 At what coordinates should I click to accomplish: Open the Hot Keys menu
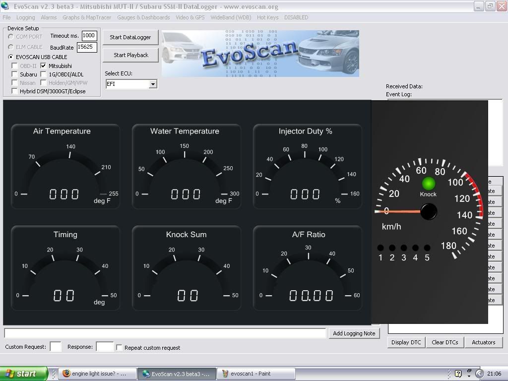(x=267, y=17)
